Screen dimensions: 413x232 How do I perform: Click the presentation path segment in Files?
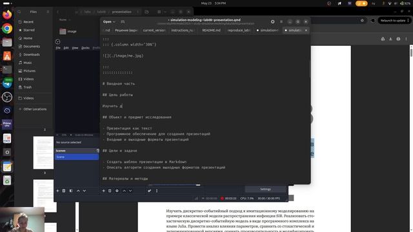pyautogui.click(x=121, y=12)
